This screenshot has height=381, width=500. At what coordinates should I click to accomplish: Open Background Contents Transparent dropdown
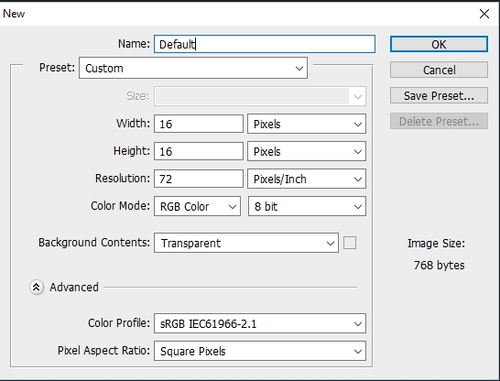coord(246,243)
